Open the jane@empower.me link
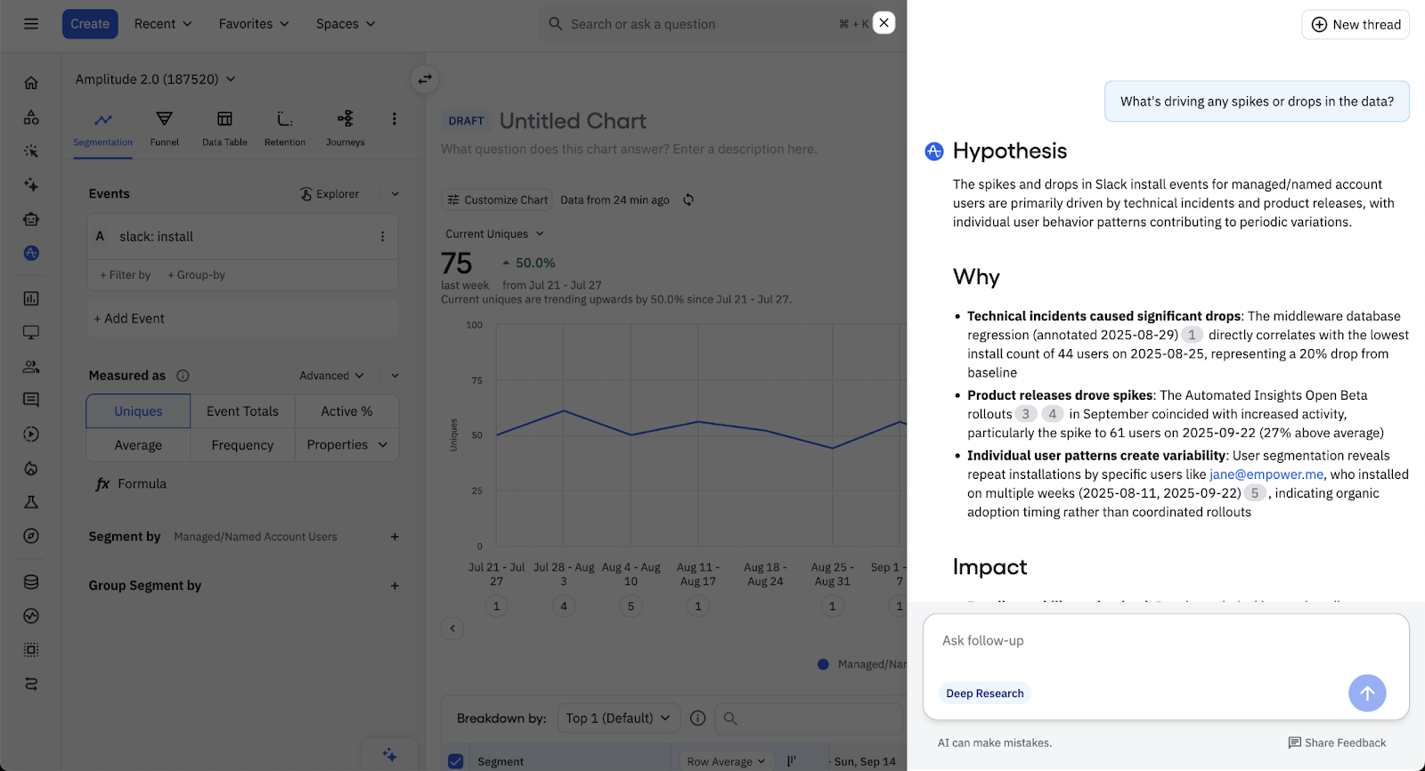The height and width of the screenshot is (771, 1425). coord(1266,475)
